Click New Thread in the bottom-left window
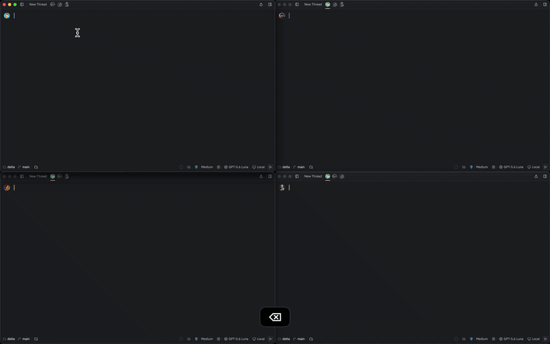Viewport: 550px width, 344px height. tap(38, 177)
